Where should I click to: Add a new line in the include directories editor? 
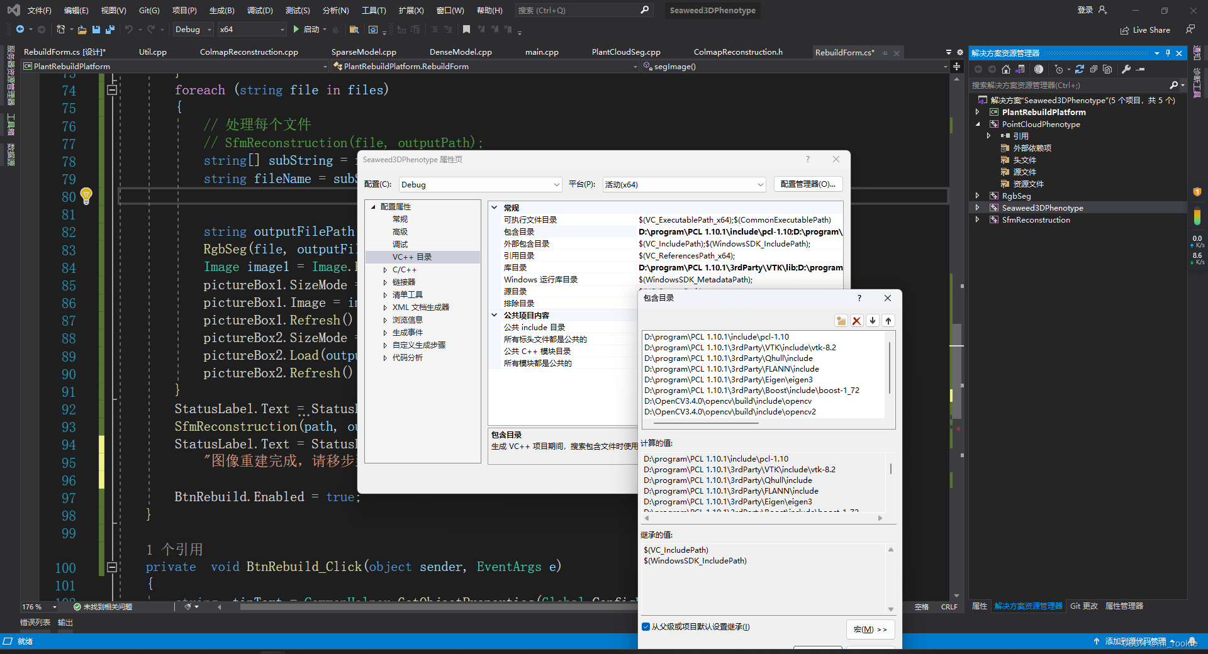click(841, 320)
